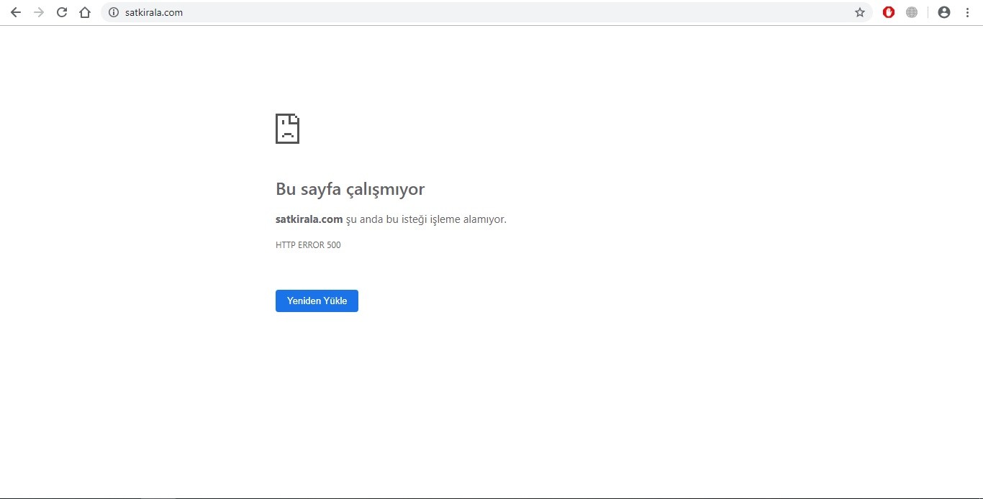This screenshot has width=983, height=499.
Task: Go back to the previous page
Action: (16, 12)
